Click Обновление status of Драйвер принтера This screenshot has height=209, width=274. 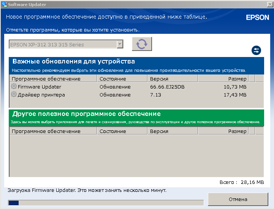point(115,95)
